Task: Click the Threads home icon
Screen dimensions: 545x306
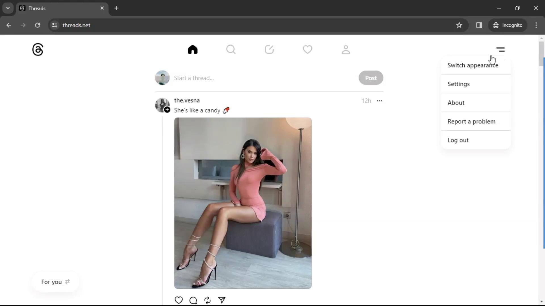Action: [192, 49]
